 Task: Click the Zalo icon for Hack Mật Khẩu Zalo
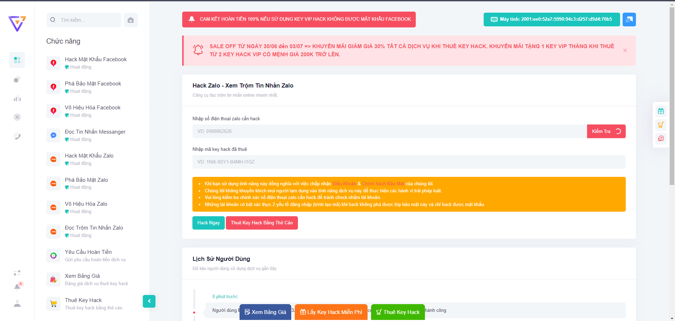[x=53, y=159]
